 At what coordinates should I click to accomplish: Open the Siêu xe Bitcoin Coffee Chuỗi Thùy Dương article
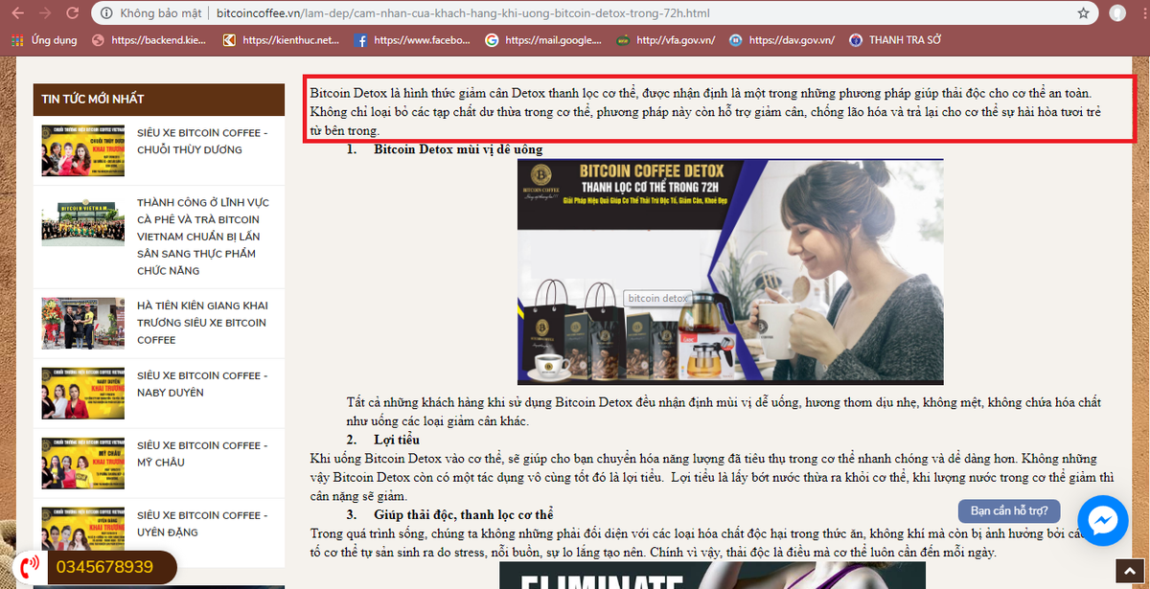tap(202, 141)
